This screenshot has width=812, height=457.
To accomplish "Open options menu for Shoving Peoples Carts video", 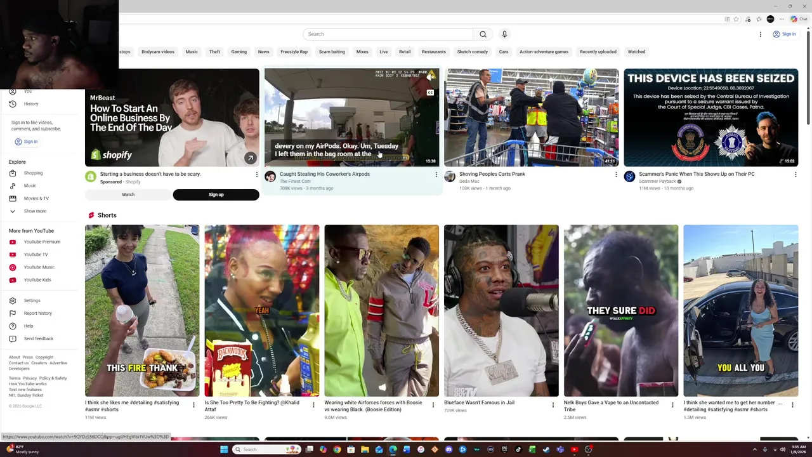I will tap(616, 175).
